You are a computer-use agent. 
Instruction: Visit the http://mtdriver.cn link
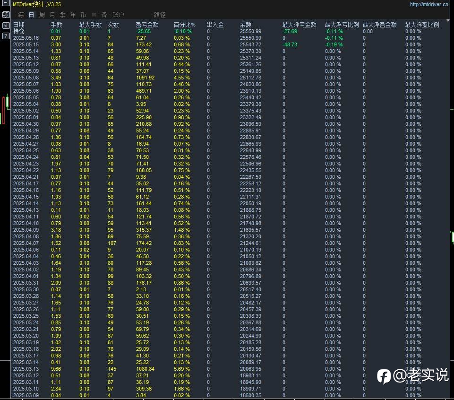pos(429,4)
